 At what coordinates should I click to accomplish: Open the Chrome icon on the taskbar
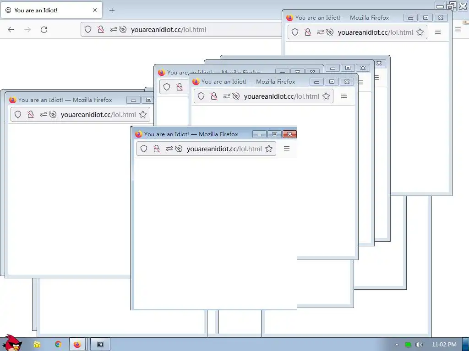coord(58,345)
